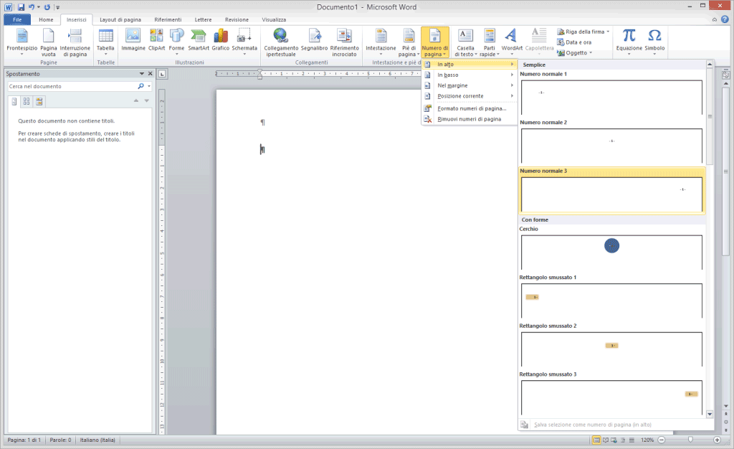Screen dimensions: 734x449
Task: Insert a Grafico chart
Action: [x=221, y=39]
